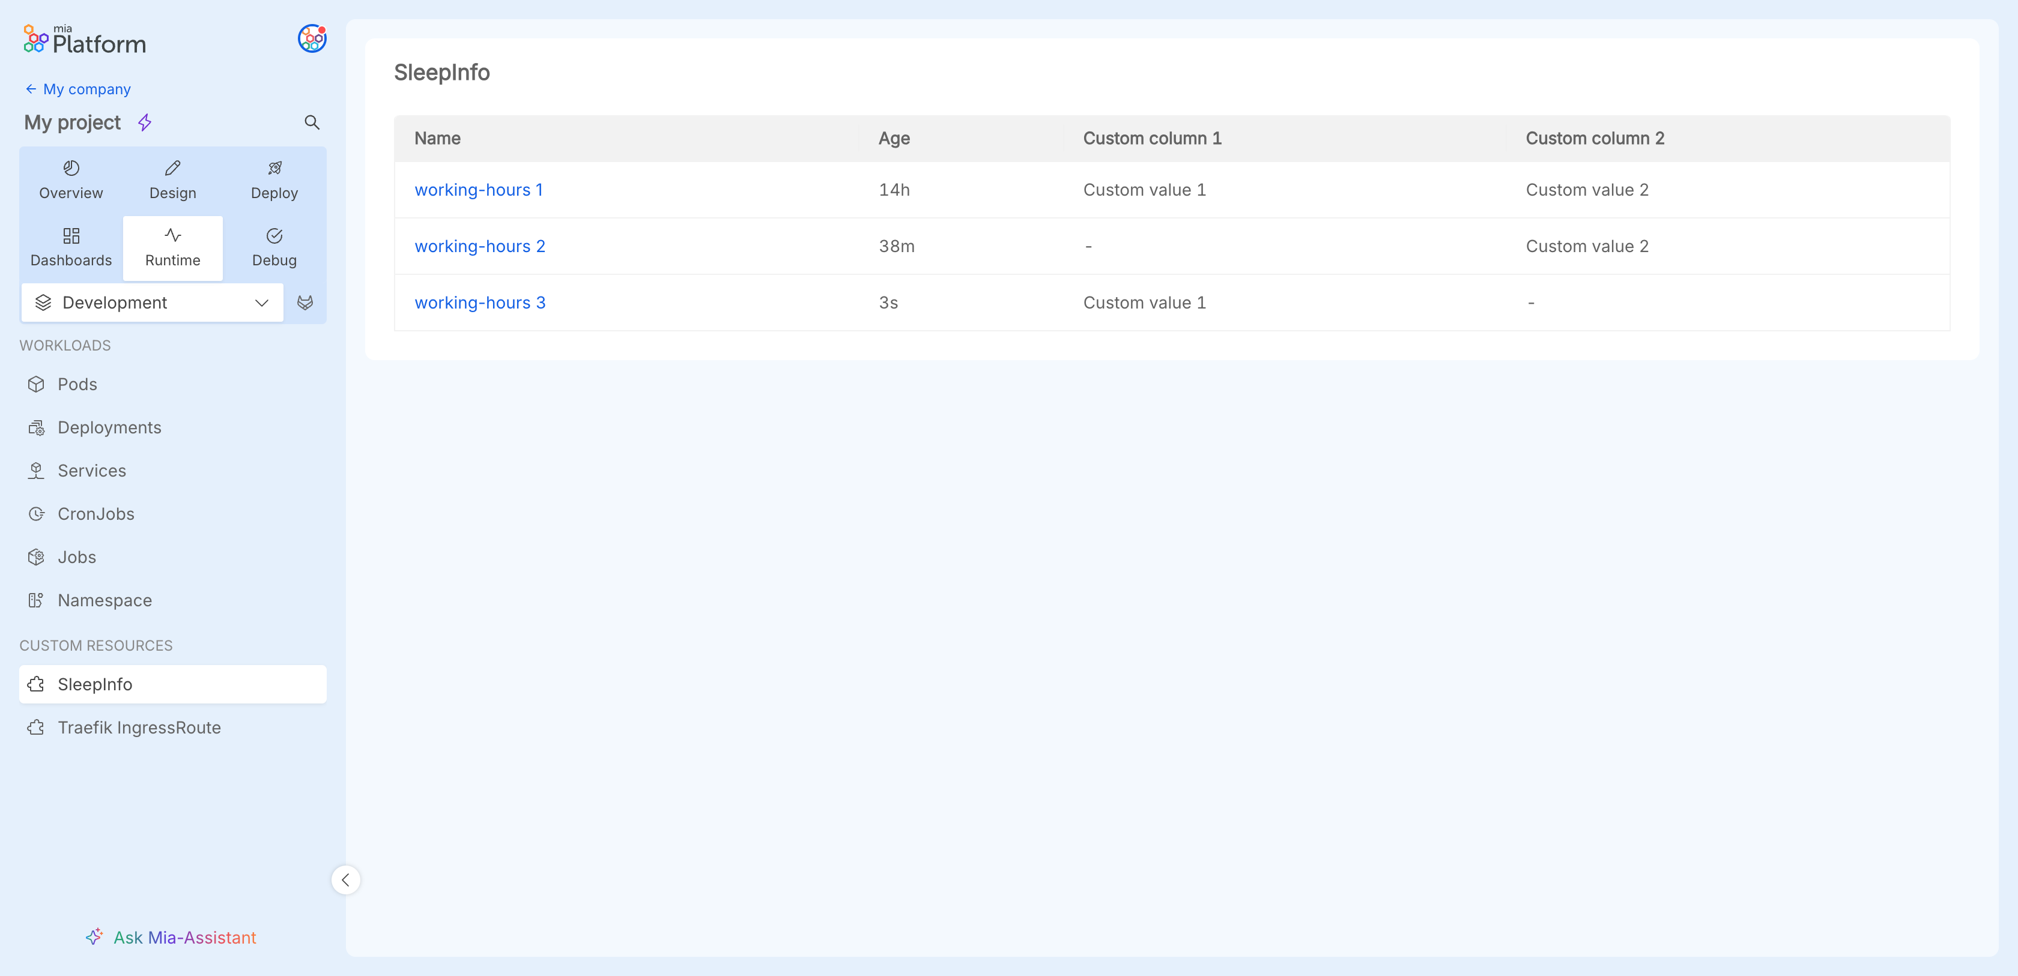2018x976 pixels.
Task: Open the working-hours 3 resource
Action: pos(479,303)
